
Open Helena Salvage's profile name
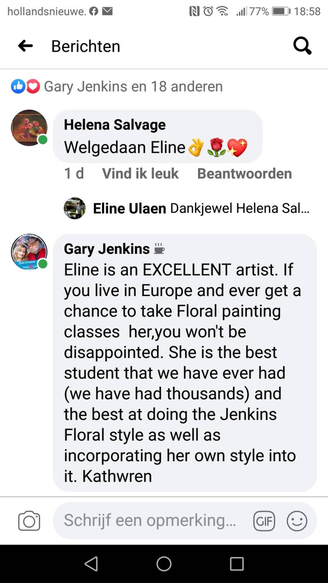tap(115, 125)
